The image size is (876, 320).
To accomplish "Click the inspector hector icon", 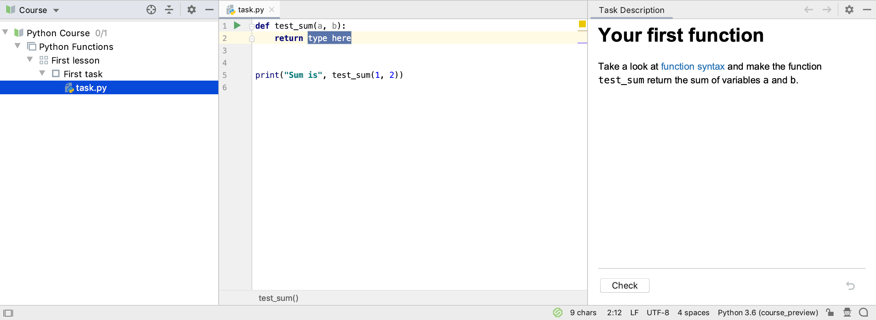I will click(847, 312).
